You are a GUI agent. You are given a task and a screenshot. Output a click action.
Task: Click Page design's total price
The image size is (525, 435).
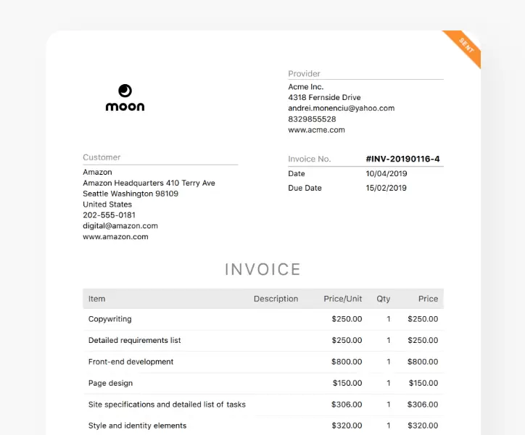423,383
